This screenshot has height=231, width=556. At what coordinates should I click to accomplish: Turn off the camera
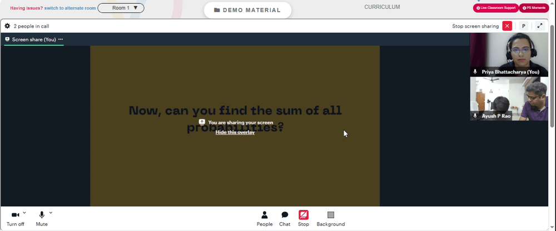click(x=15, y=219)
